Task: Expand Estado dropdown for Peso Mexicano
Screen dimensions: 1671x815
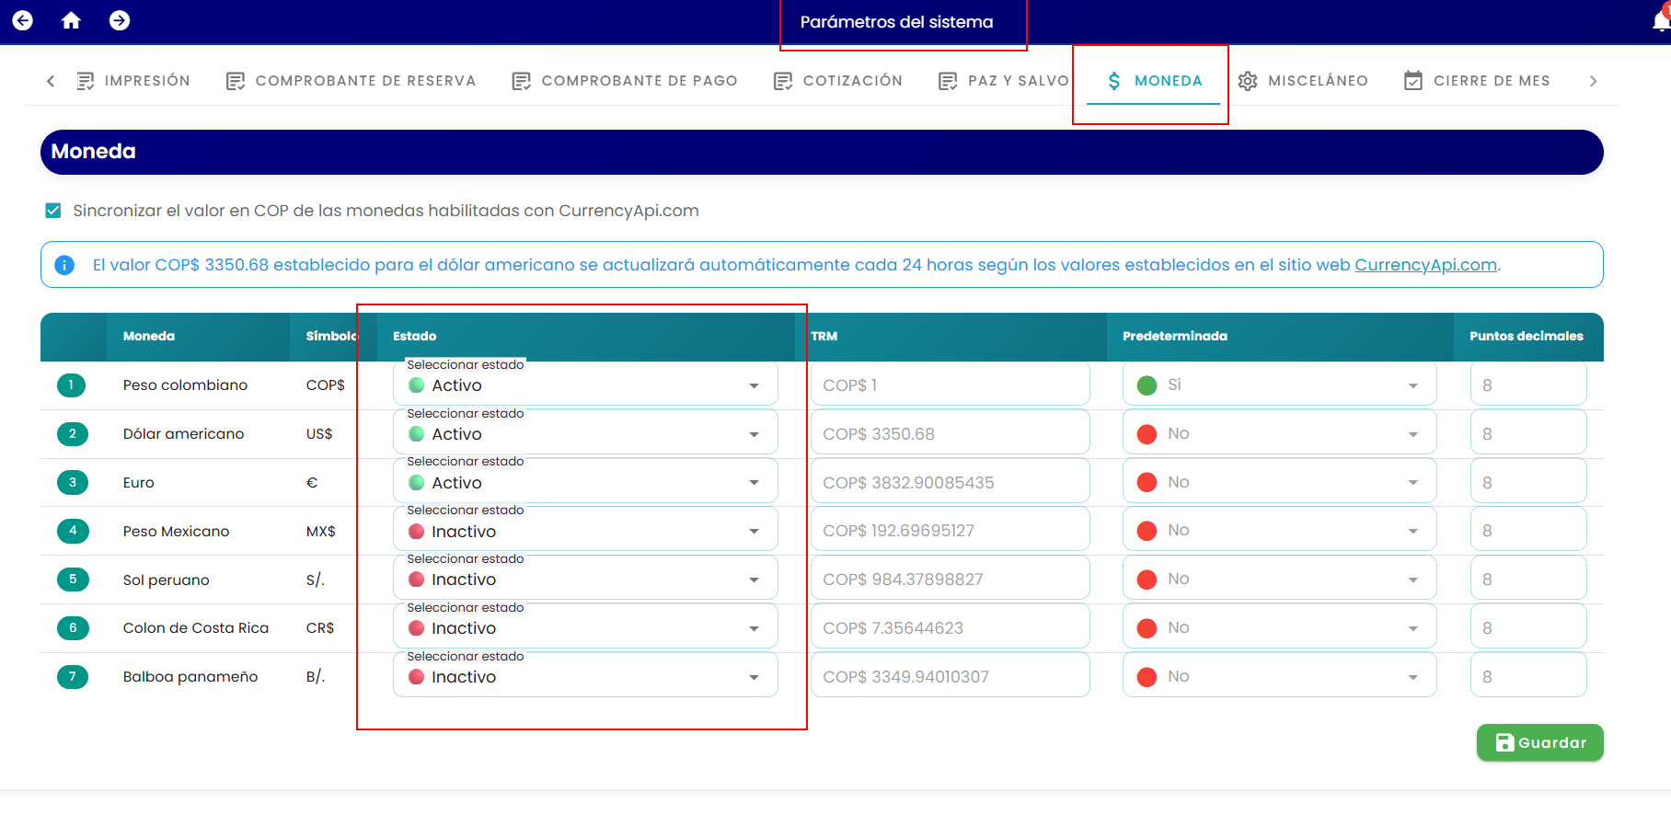Action: click(585, 531)
